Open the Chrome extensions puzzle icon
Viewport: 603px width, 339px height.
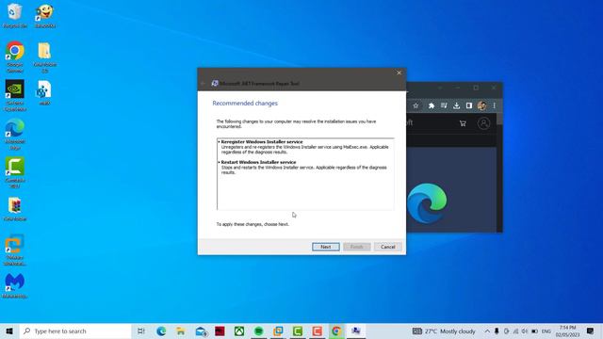432,105
